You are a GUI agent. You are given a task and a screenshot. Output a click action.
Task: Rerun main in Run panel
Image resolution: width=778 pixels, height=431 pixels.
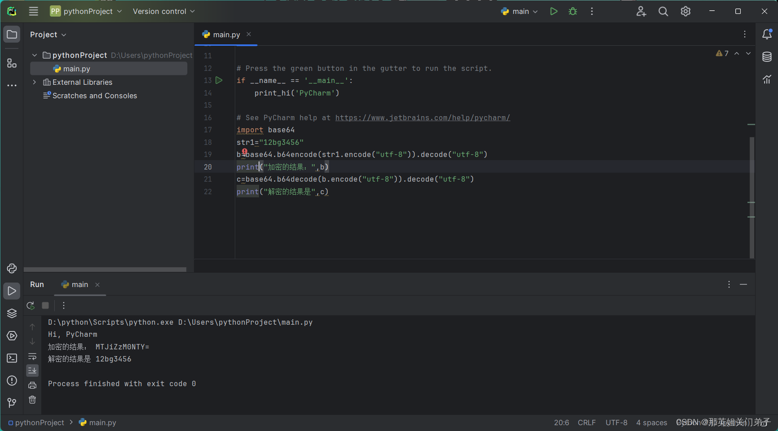(31, 305)
